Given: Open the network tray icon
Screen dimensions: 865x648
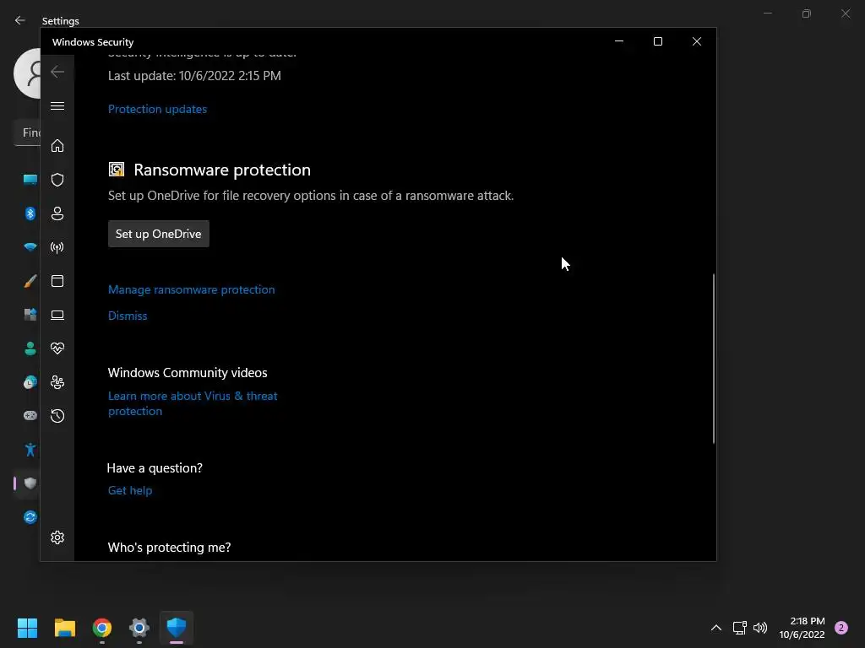Looking at the screenshot, I should click(739, 628).
